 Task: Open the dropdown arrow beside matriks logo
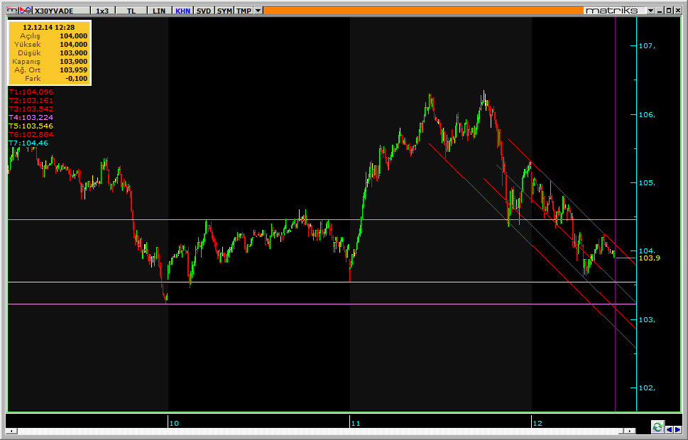(650, 11)
